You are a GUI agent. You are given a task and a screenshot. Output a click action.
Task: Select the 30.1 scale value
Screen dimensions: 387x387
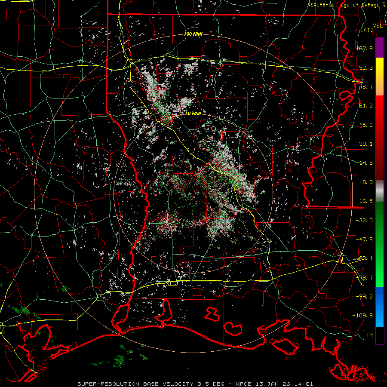pos(366,144)
